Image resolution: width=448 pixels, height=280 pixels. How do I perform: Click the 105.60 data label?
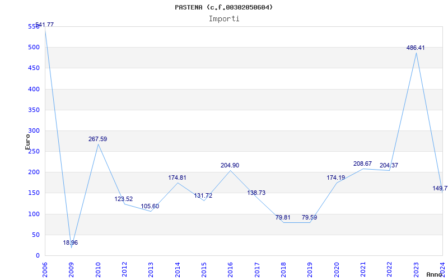(150, 207)
